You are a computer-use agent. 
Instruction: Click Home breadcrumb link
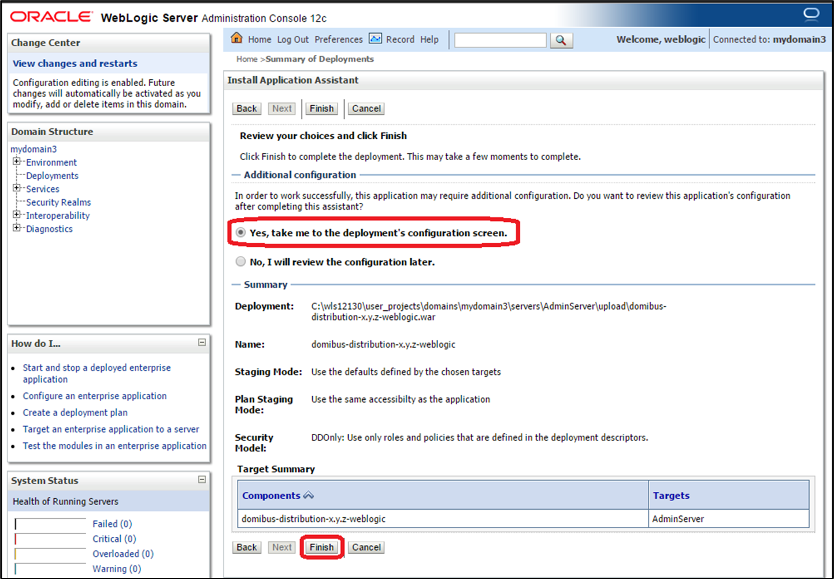coord(247,59)
